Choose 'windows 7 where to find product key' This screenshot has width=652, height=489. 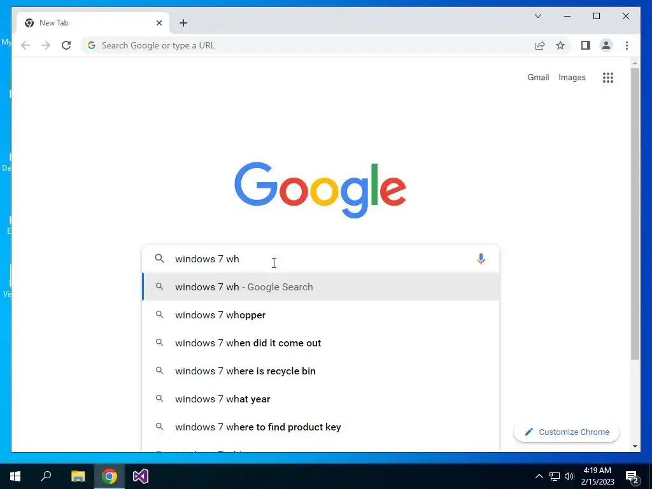(320, 427)
